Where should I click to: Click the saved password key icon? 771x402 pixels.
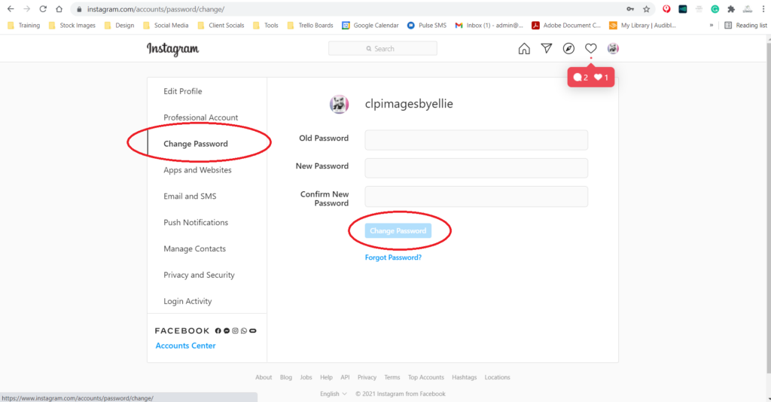coord(630,9)
